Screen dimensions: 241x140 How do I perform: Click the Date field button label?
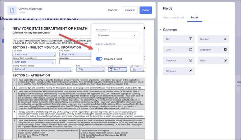(x=168, y=50)
